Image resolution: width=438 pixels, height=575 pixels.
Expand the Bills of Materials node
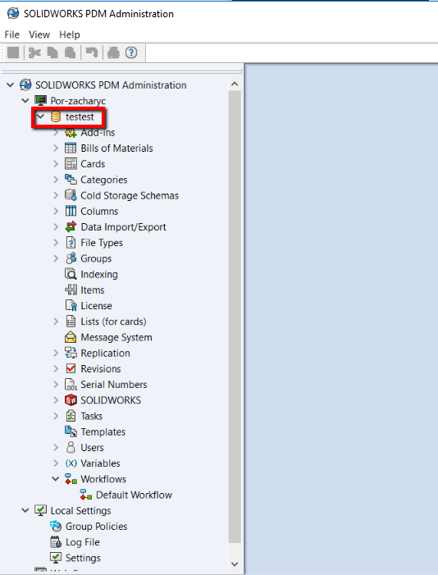click(56, 148)
